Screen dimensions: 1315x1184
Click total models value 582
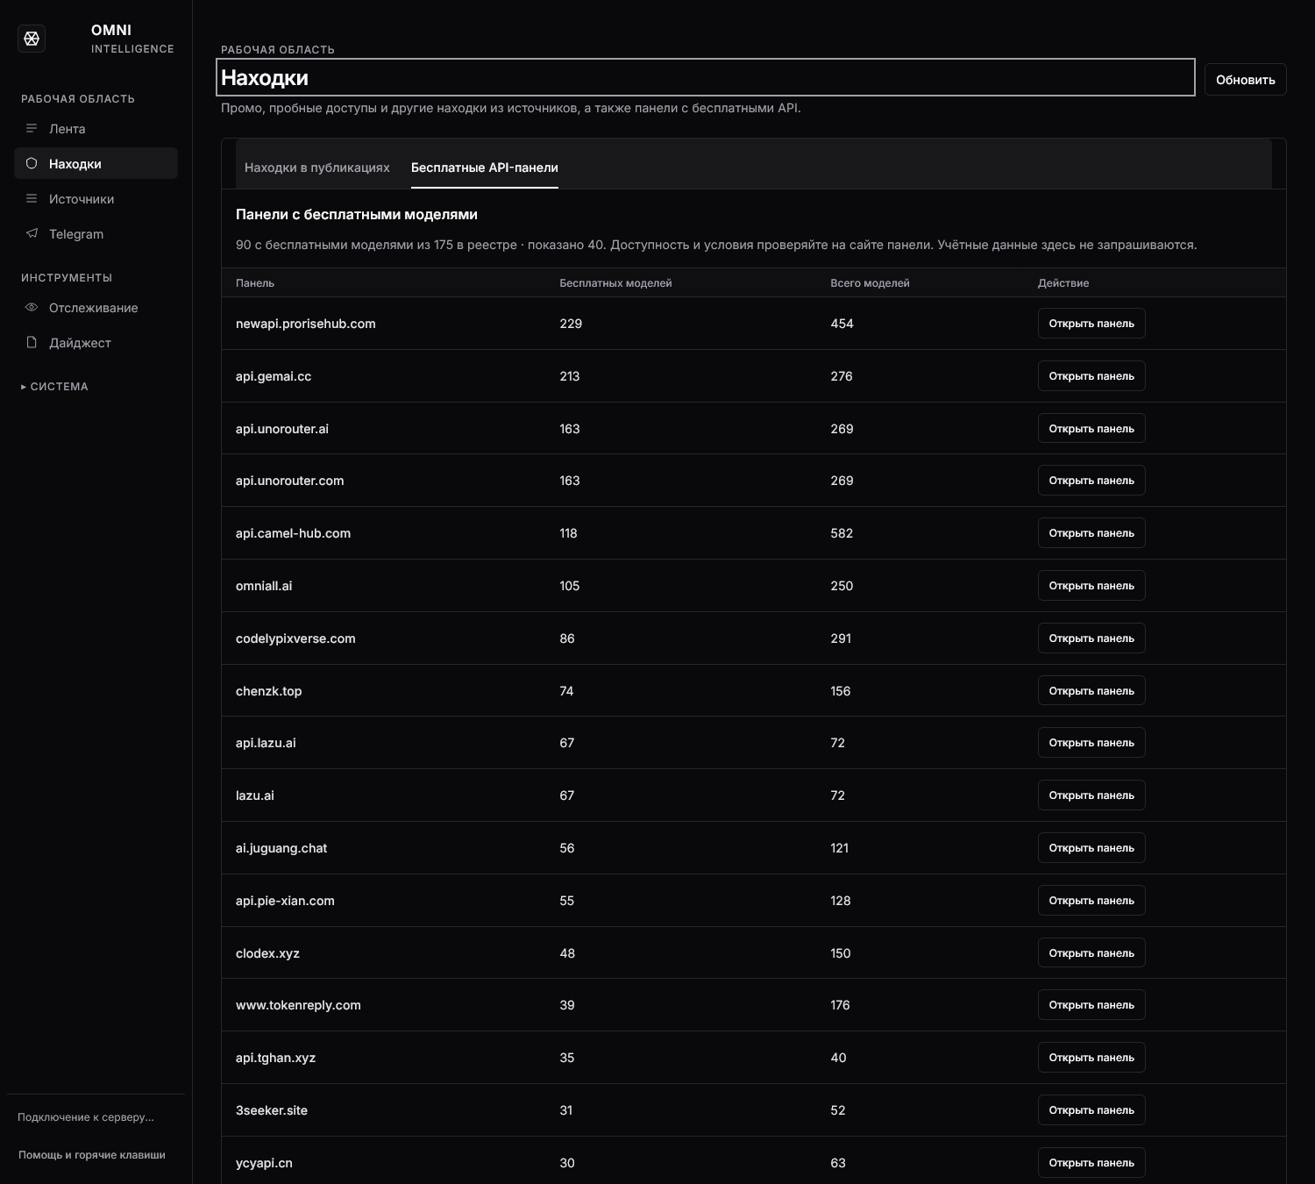point(842,533)
